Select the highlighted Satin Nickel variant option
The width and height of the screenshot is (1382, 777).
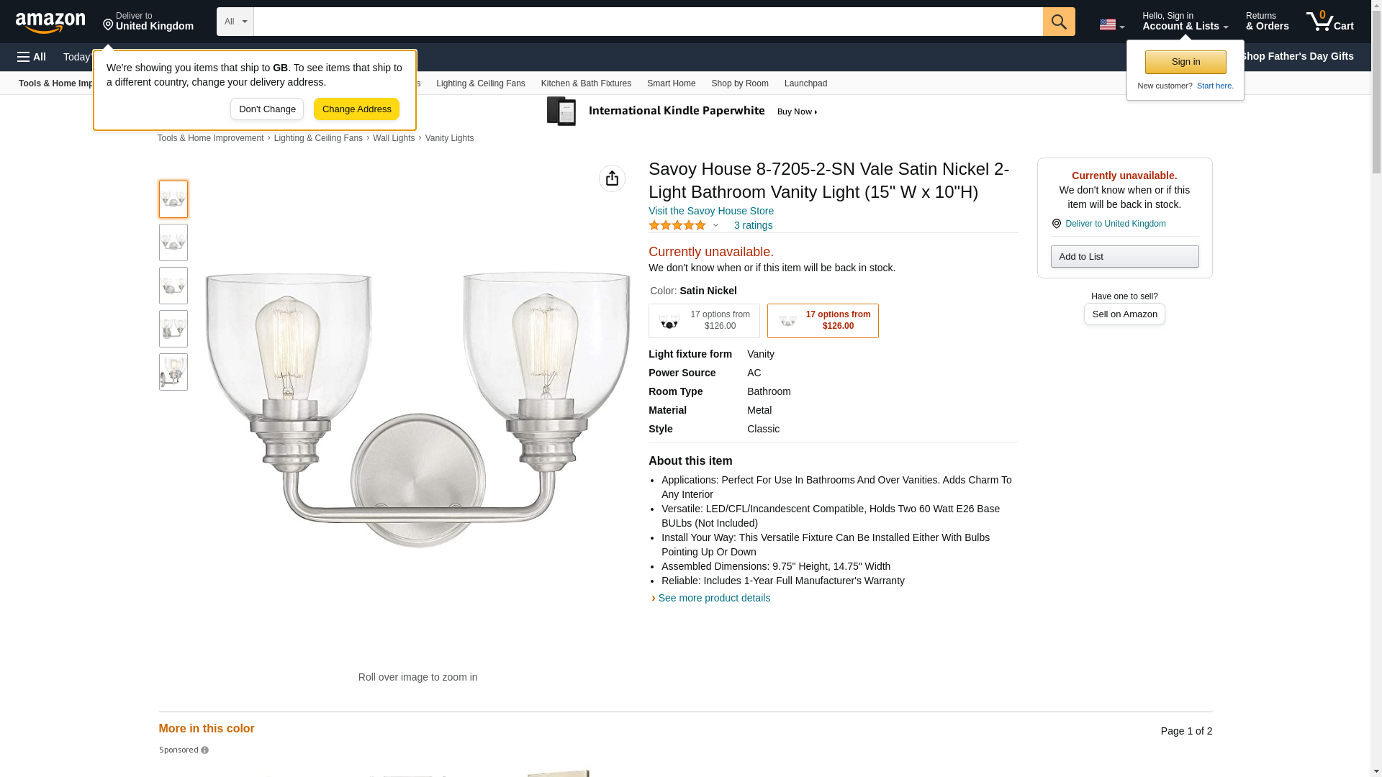pos(823,321)
